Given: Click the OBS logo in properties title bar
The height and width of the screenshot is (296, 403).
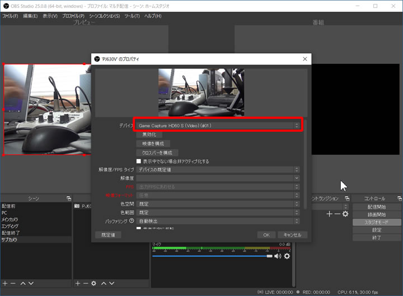Looking at the screenshot, I should coord(97,59).
